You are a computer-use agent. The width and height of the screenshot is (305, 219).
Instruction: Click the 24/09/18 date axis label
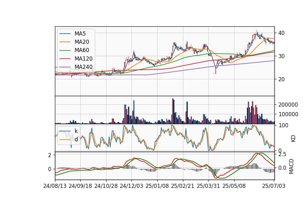(x=80, y=186)
